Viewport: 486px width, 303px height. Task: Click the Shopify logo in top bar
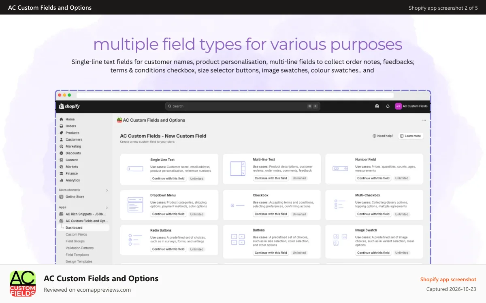69,106
